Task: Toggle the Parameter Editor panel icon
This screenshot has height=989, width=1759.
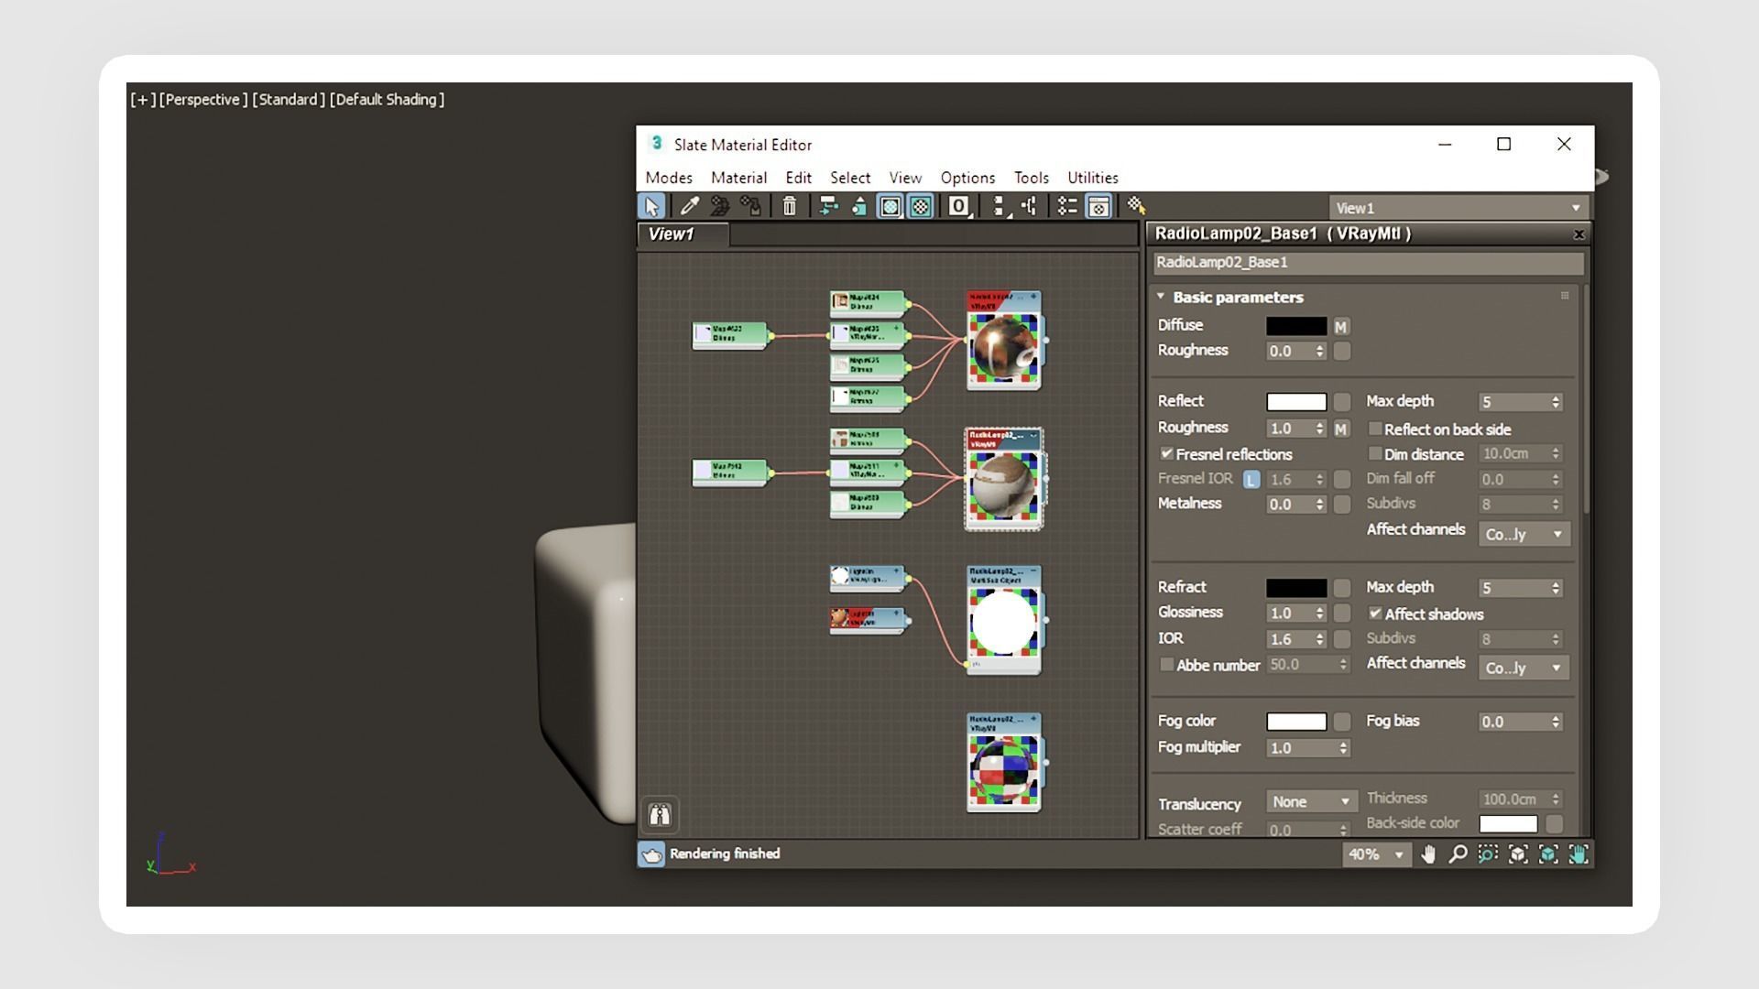Action: coord(1098,207)
